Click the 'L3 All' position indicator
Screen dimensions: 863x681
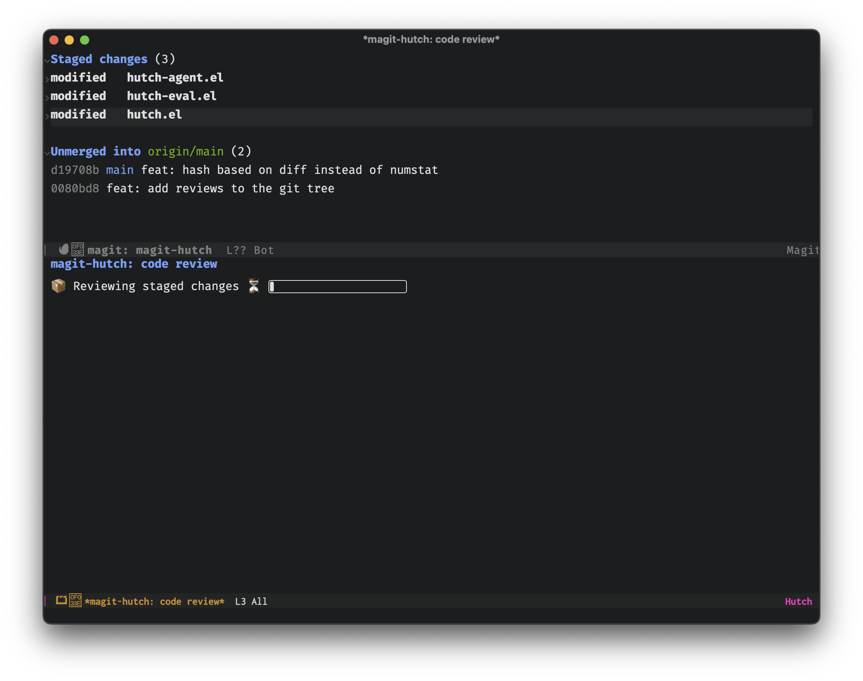click(251, 601)
